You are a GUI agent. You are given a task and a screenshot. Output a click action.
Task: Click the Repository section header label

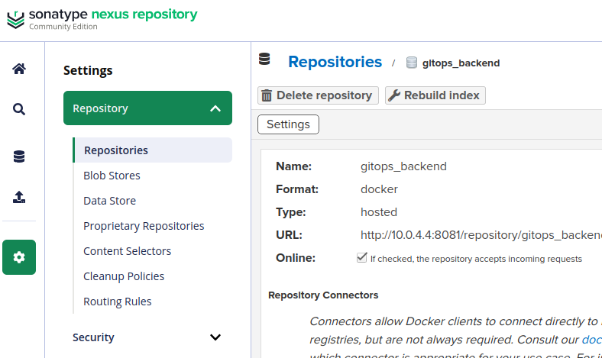pos(101,108)
